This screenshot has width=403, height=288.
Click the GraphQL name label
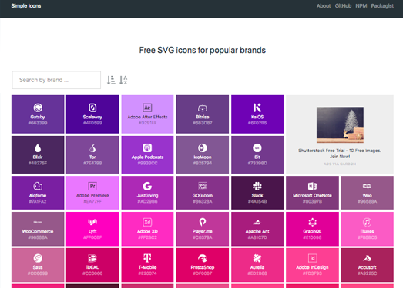(x=312, y=231)
